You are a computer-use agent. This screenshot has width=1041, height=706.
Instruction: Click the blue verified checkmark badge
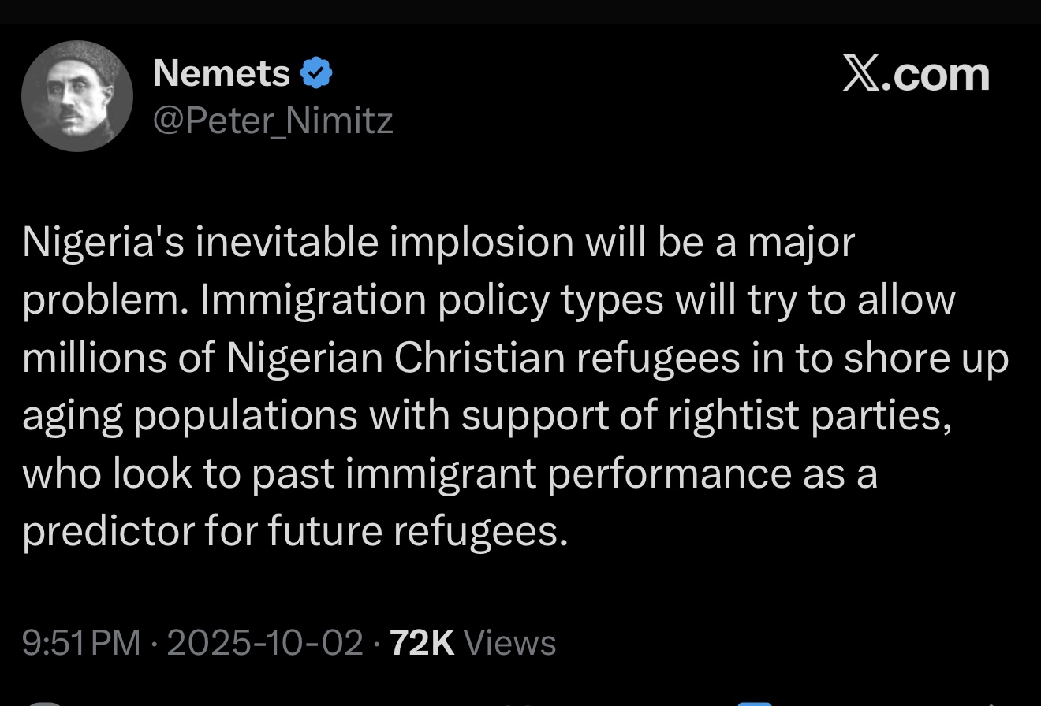coord(316,74)
